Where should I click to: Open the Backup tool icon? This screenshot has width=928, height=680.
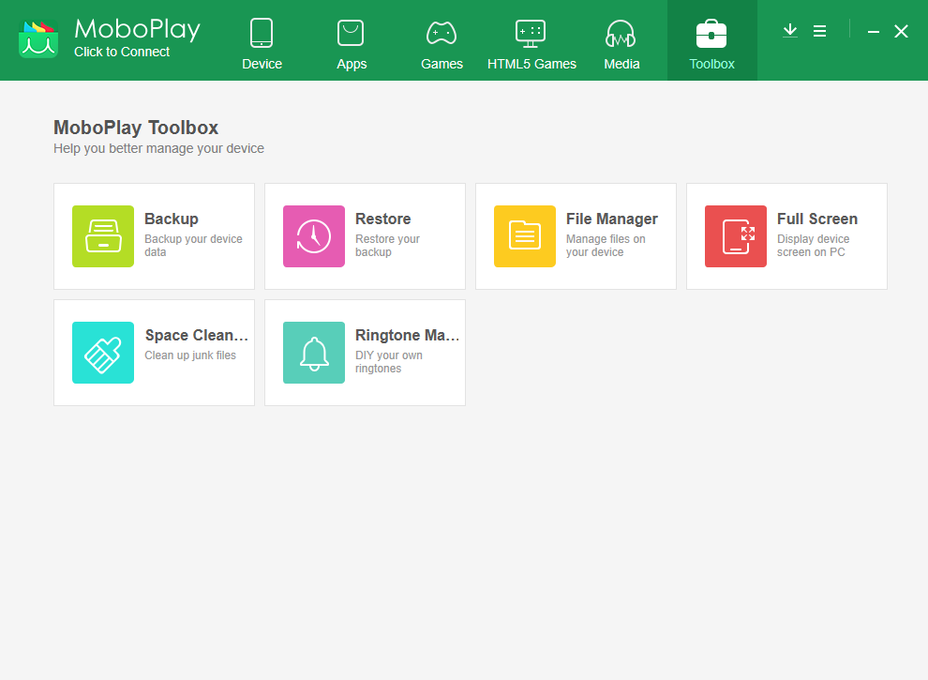coord(103,236)
